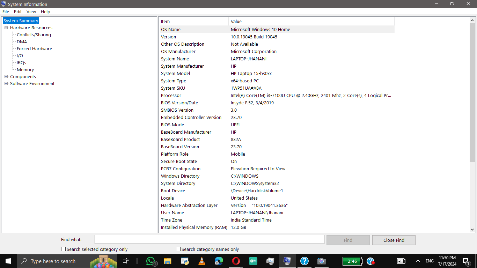Image resolution: width=477 pixels, height=268 pixels.
Task: Click the value Elevation Required to View
Action: pyautogui.click(x=258, y=169)
